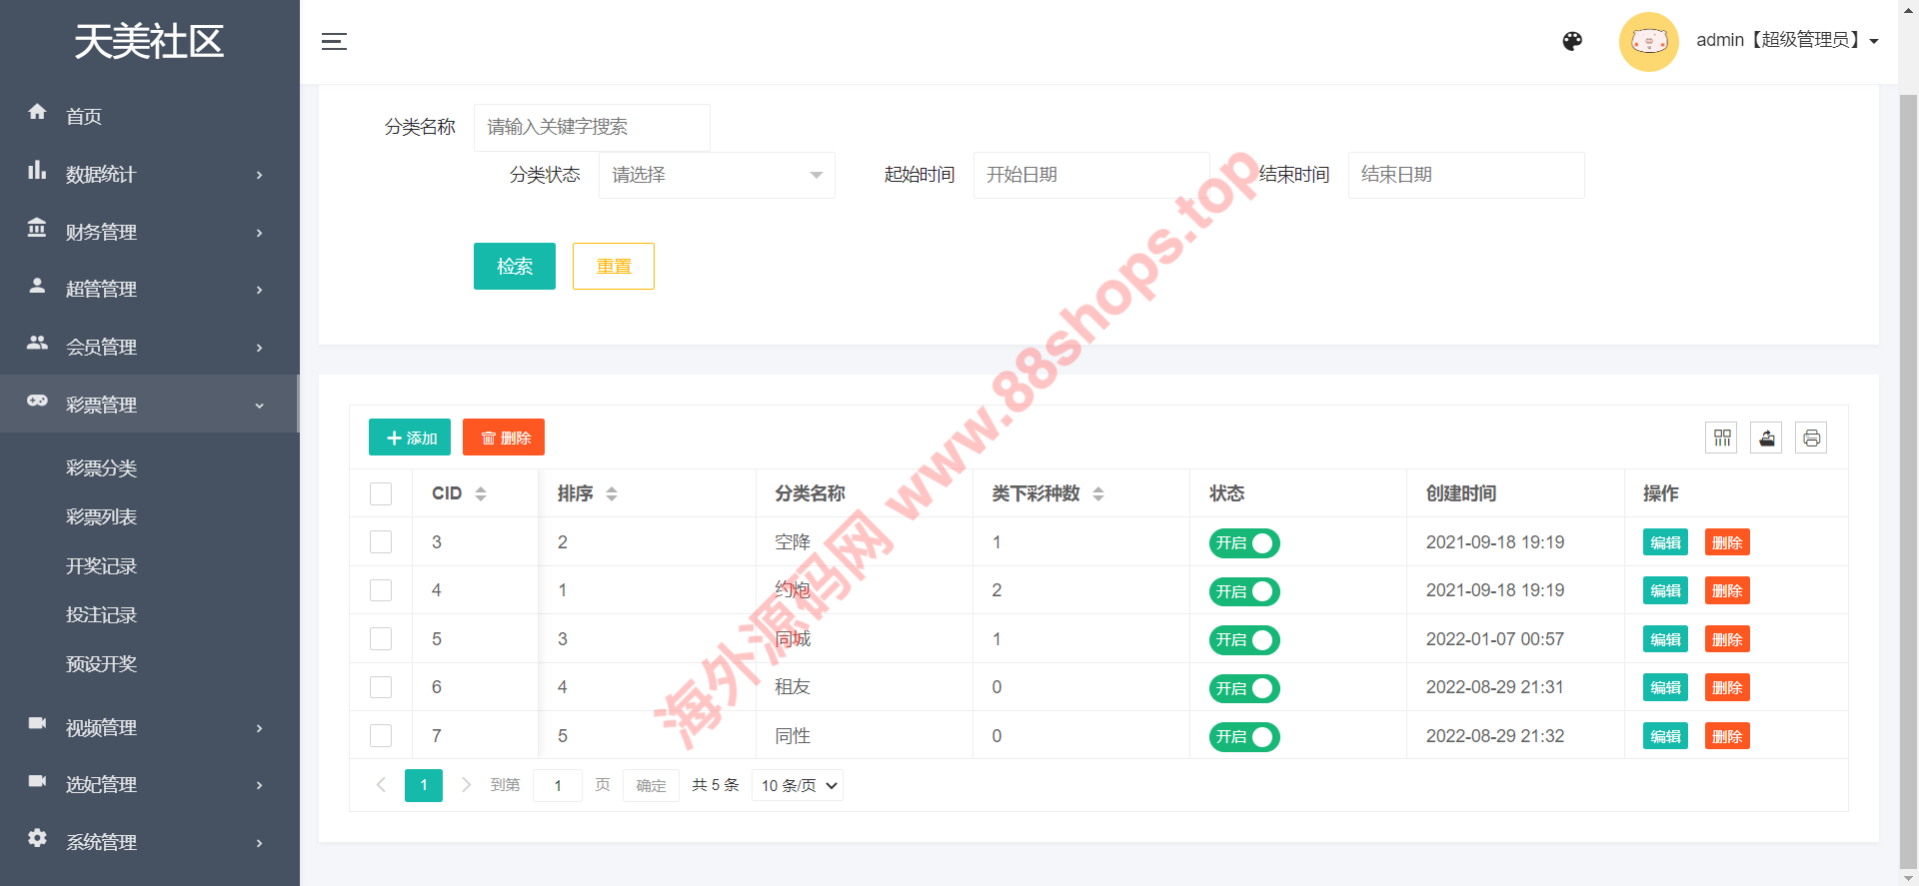Open 彩票列表 in the sidebar
The image size is (1919, 886).
101,516
